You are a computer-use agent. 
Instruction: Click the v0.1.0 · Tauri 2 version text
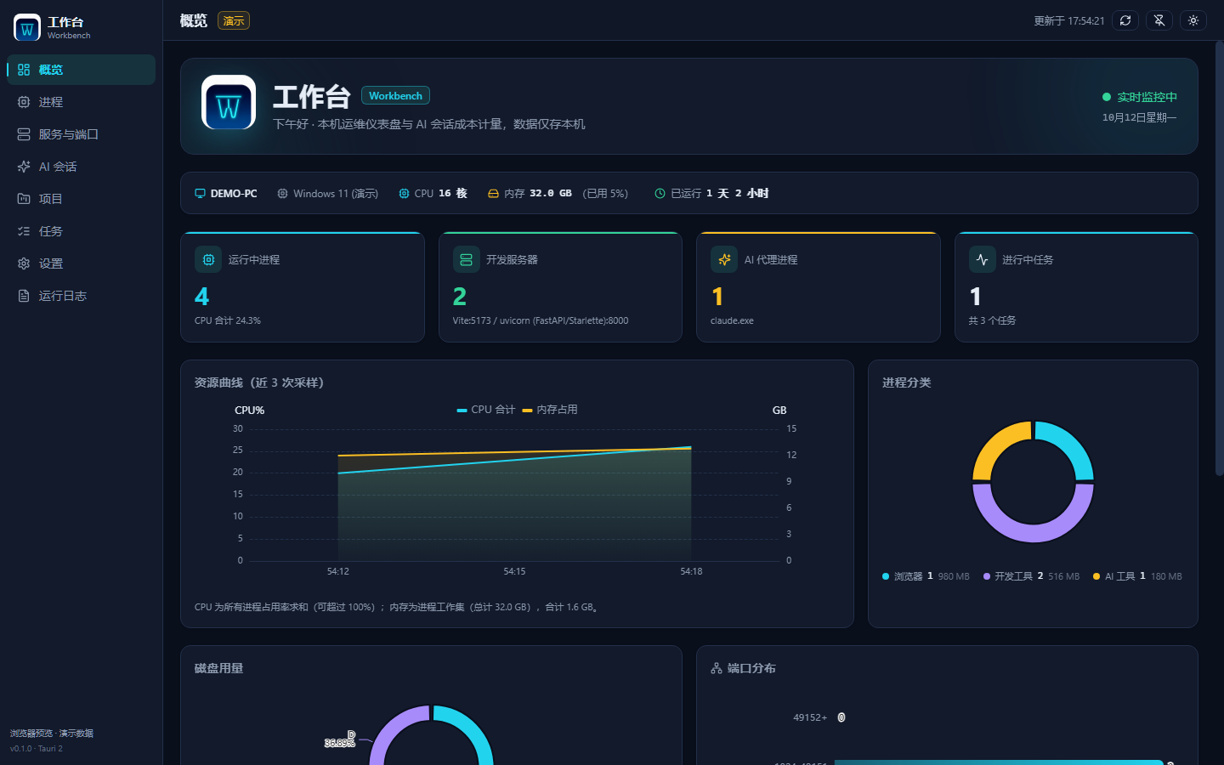[x=37, y=749]
